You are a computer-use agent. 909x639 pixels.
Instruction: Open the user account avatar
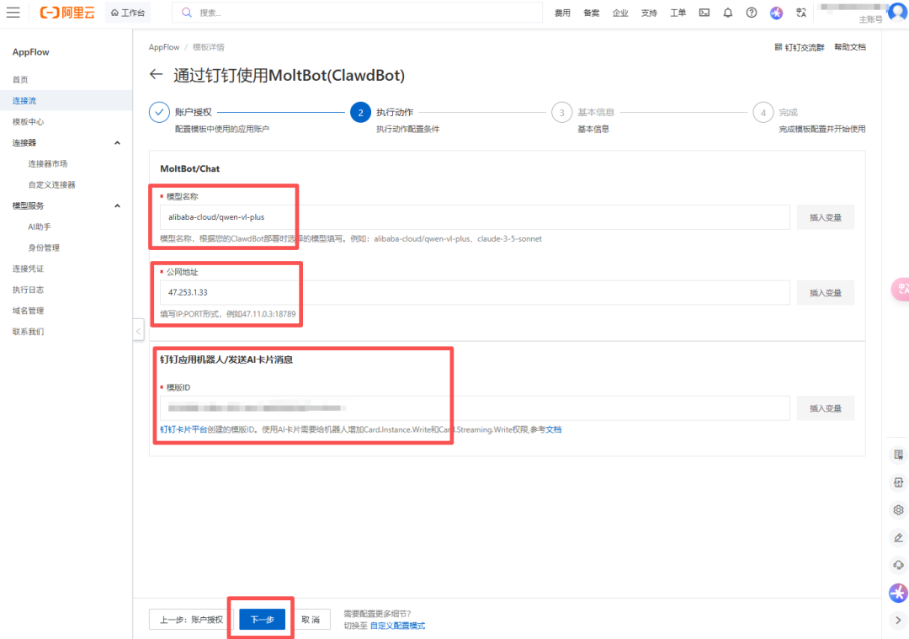click(x=898, y=11)
